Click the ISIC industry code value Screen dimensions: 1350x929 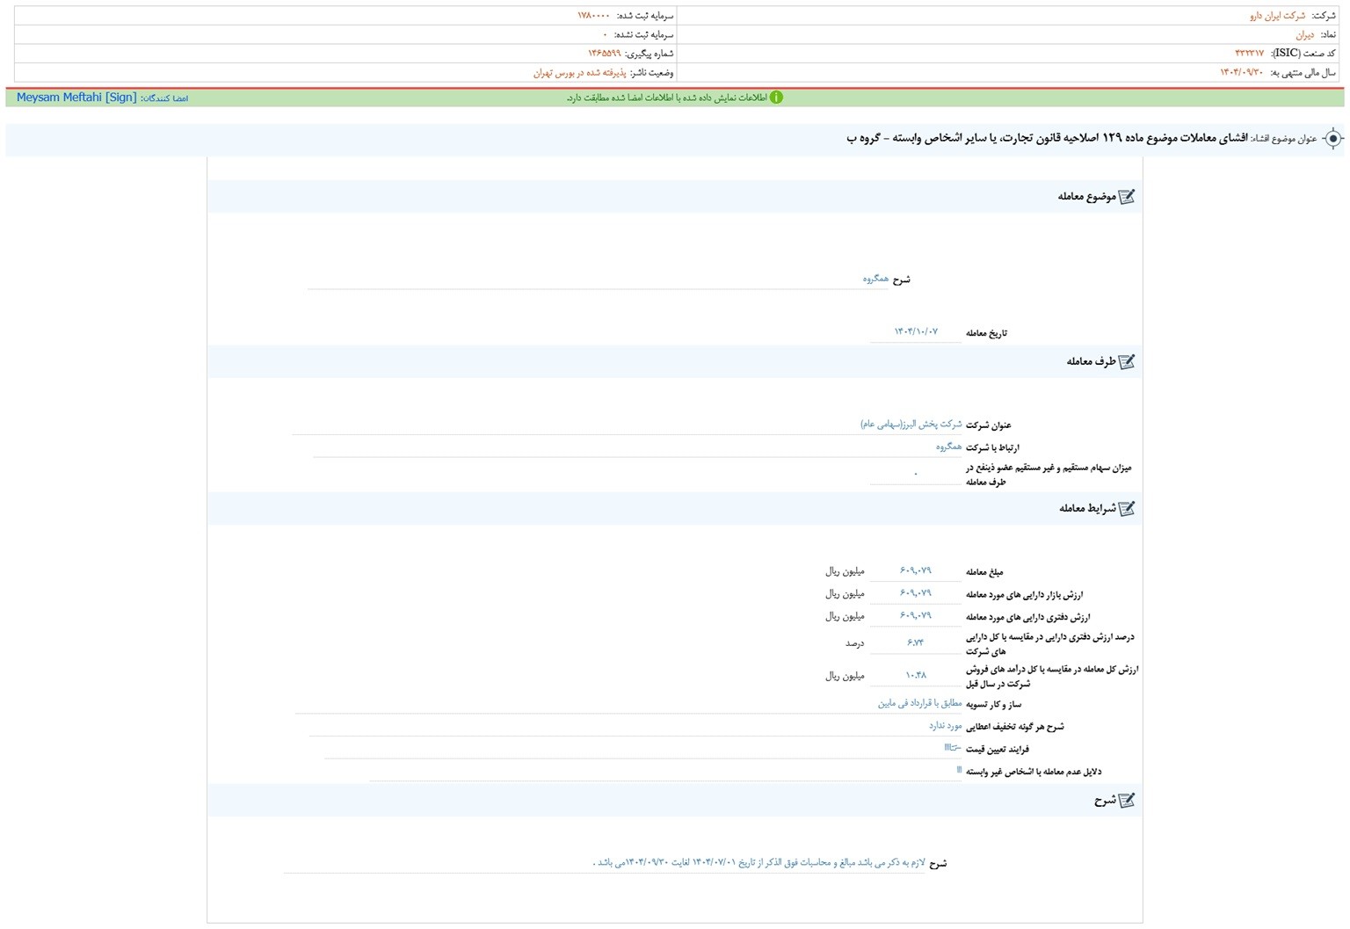1249,54
